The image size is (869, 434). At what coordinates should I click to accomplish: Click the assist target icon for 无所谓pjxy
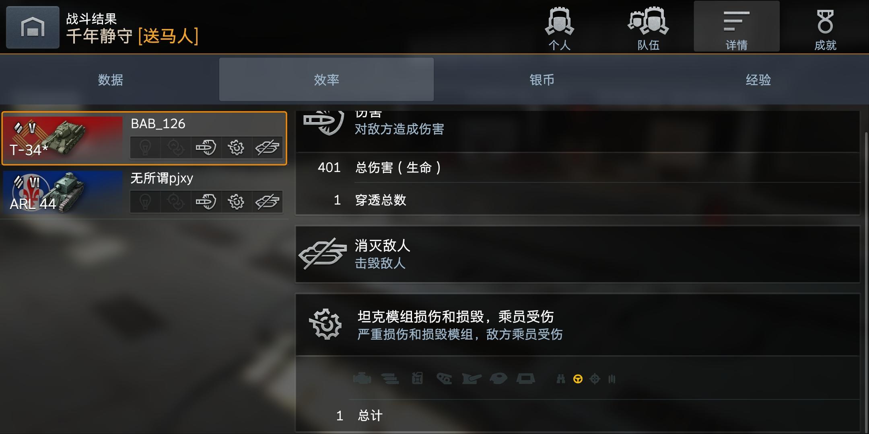(176, 202)
